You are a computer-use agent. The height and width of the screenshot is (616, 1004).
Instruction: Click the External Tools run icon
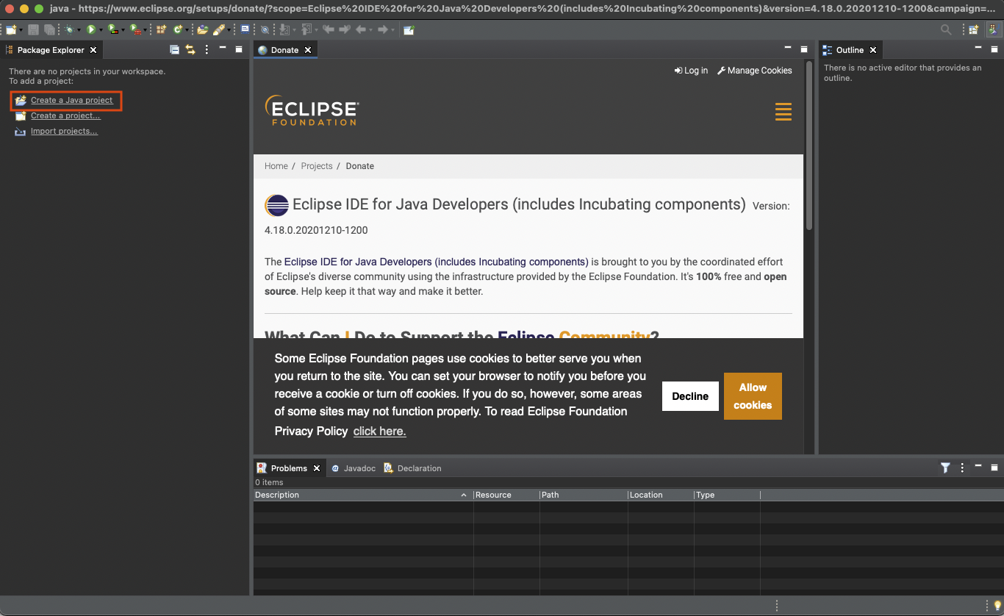(135, 30)
